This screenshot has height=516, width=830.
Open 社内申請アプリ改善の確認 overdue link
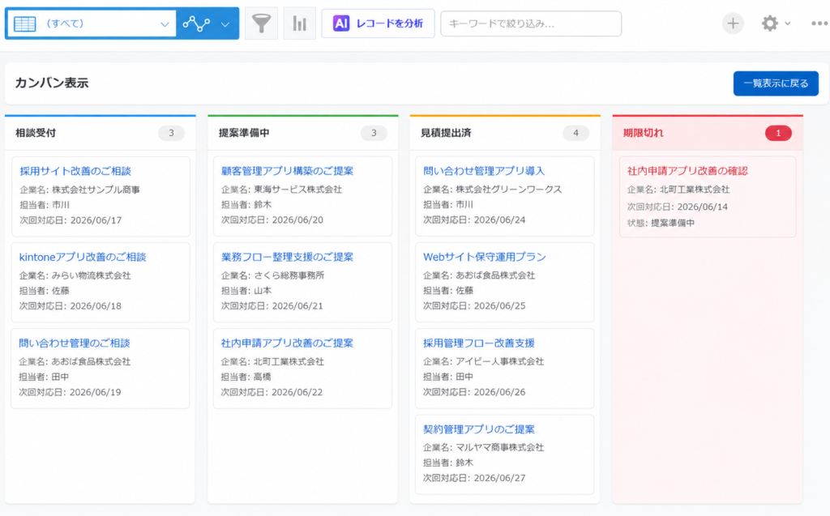687,171
